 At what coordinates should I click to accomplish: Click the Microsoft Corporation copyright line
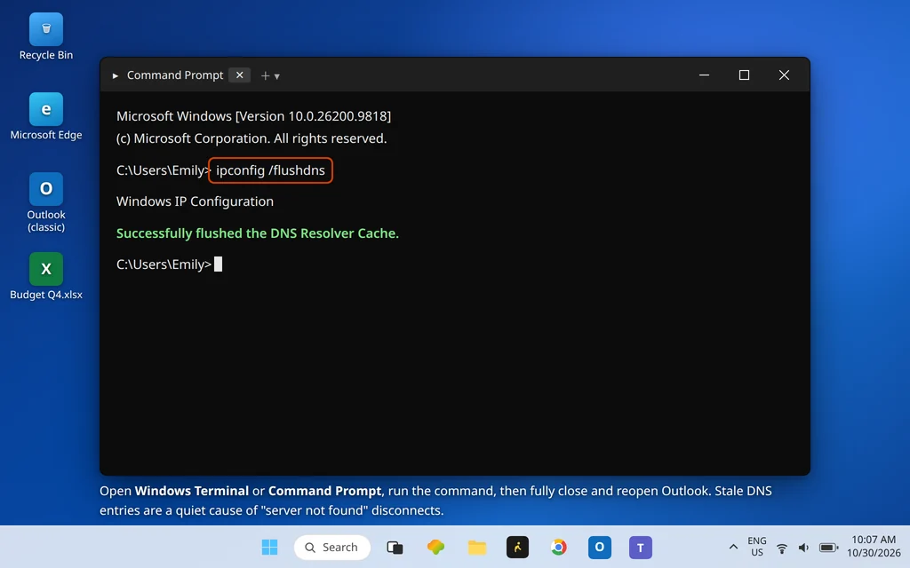251,138
